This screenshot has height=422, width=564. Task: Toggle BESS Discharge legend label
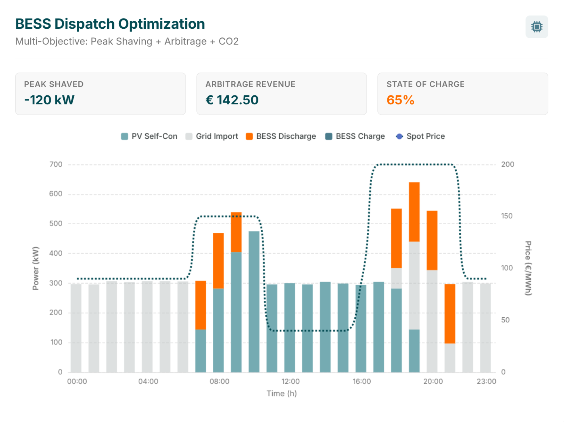(x=286, y=136)
